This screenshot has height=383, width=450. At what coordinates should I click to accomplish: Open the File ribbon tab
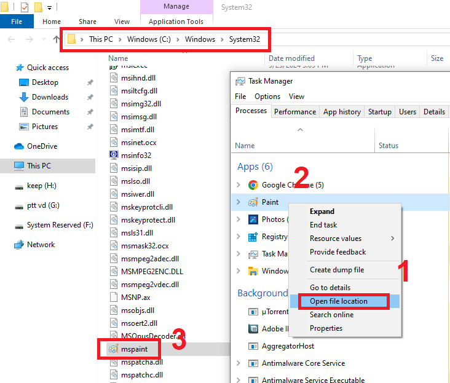coord(17,22)
